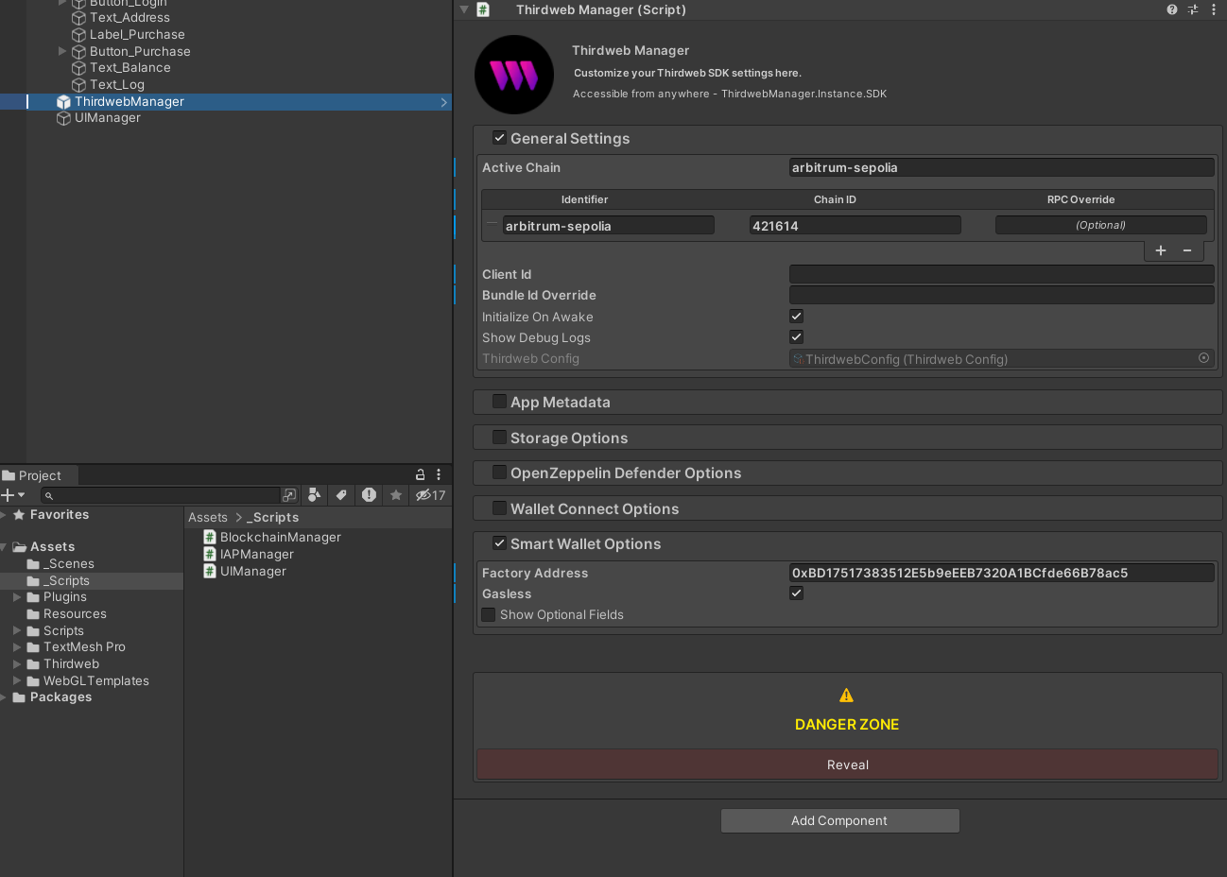Toggle the Project panel lock icon

click(x=421, y=474)
